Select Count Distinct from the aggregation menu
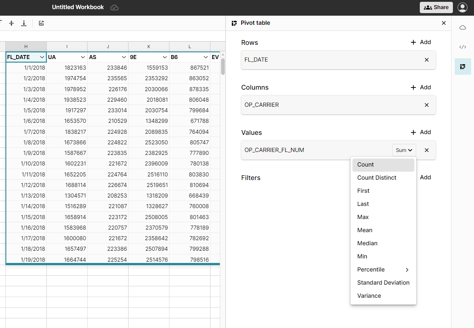 [377, 177]
